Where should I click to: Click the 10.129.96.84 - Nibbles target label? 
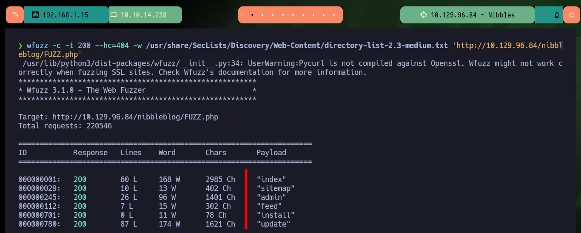click(x=473, y=15)
